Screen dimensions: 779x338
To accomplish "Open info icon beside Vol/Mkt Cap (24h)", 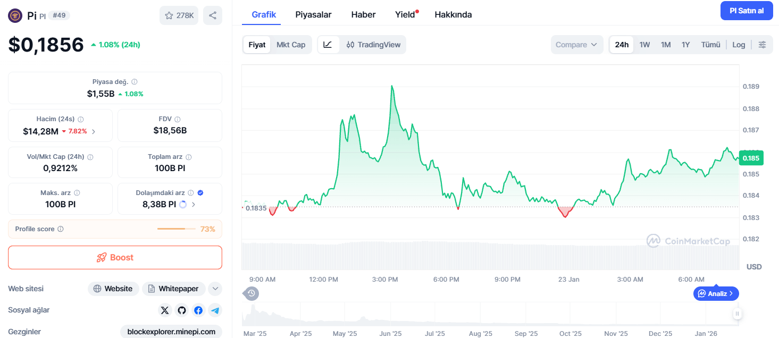I will (90, 157).
